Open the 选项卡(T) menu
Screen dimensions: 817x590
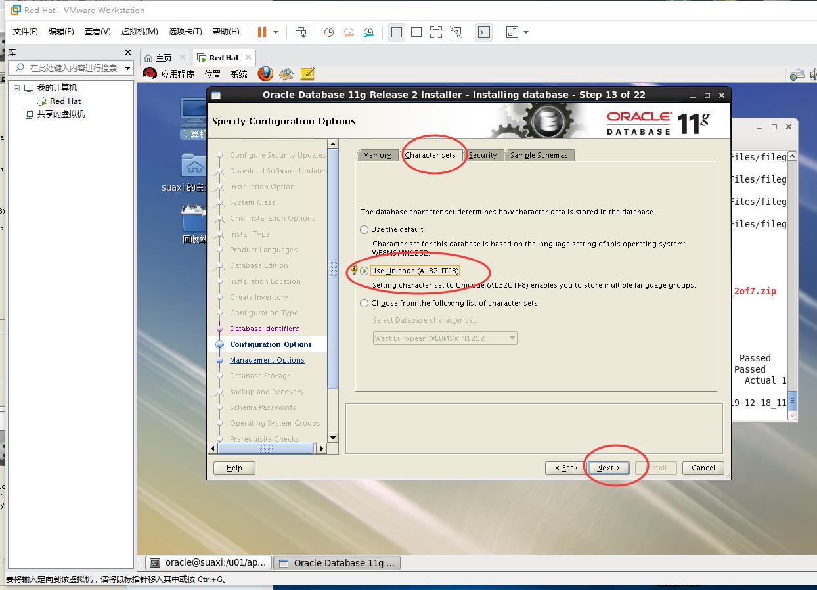pos(185,32)
